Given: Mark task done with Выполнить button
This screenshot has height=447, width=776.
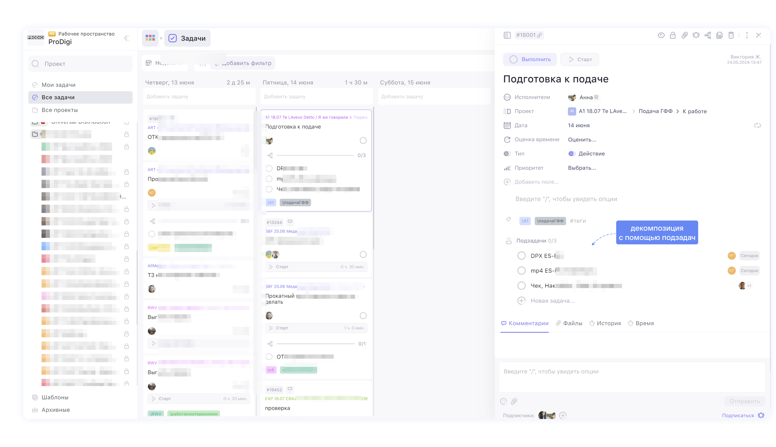Looking at the screenshot, I should click(x=530, y=59).
